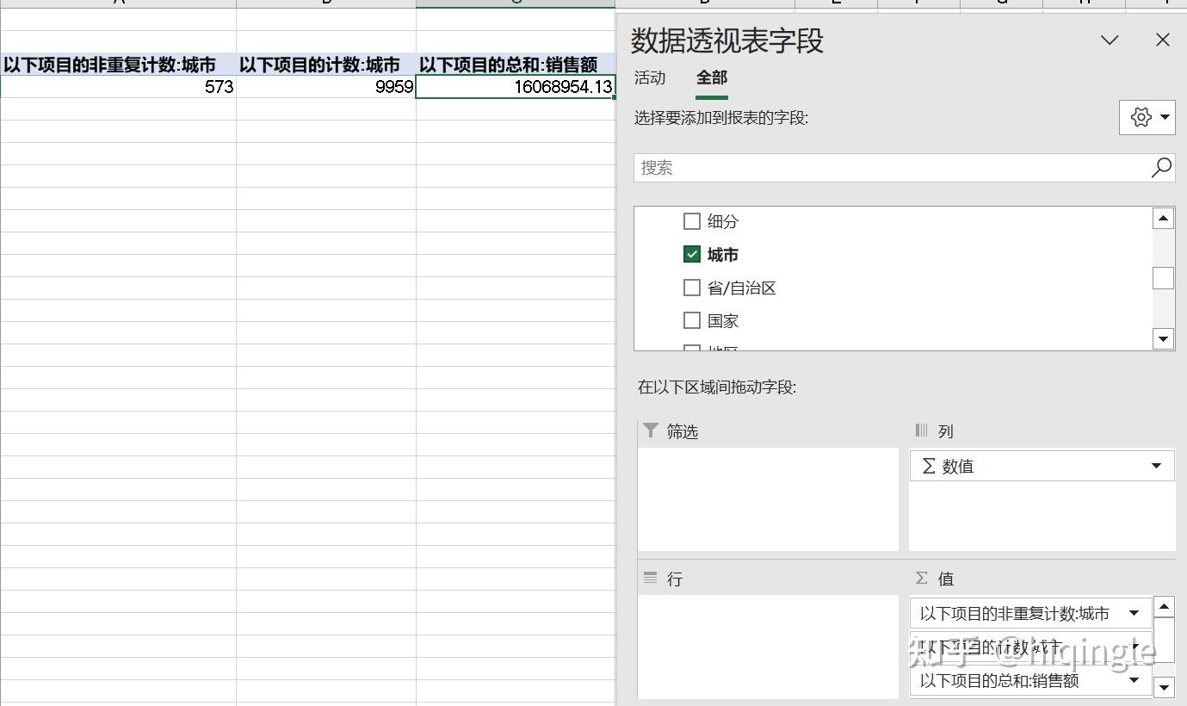The width and height of the screenshot is (1187, 706).
Task: Close the PivotTable fields pane
Action: (x=1163, y=40)
